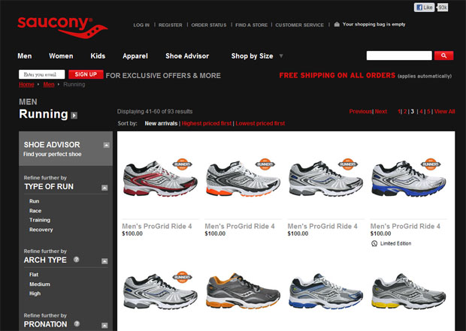Open the Men menu
This screenshot has width=466, height=331.
tap(25, 56)
